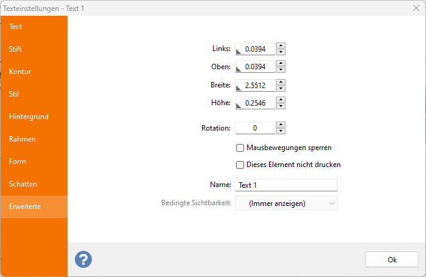Image resolution: width=426 pixels, height=277 pixels.
Task: Decrease the Links value with down arrow
Action: (x=281, y=52)
